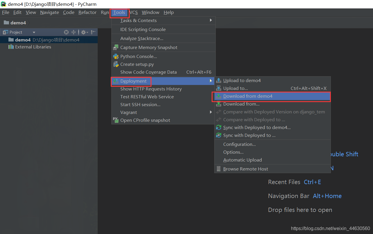
Task: Open the Navigate menu
Action: coord(49,12)
